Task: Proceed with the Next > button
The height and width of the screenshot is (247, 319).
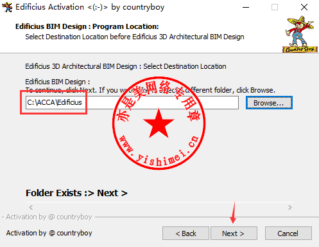Action: coord(234,233)
